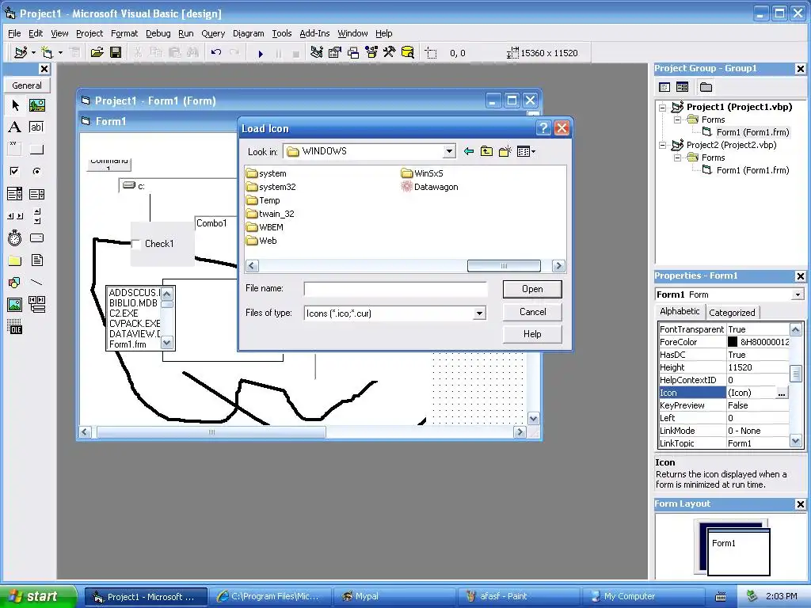Screen dimensions: 811x608
Task: Select the Timer control tool
Action: (x=15, y=237)
